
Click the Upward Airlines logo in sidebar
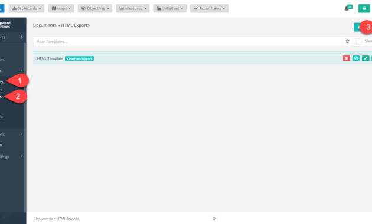pos(6,25)
